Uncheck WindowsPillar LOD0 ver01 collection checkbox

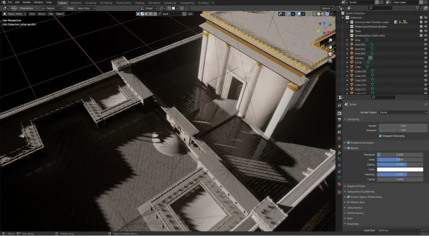[421, 35]
